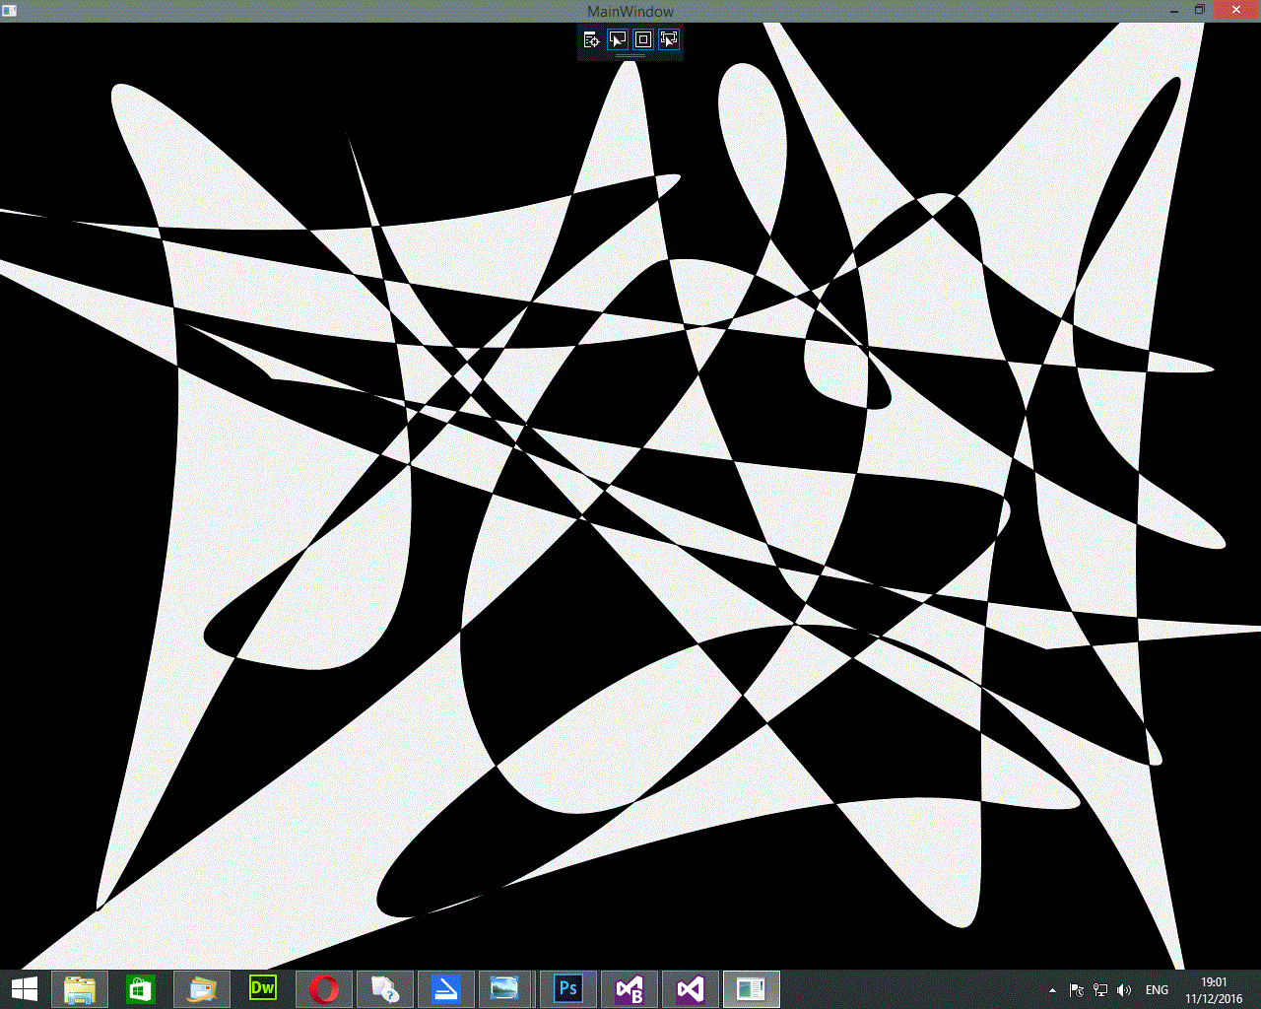Open the Live Visual Tree button
The width and height of the screenshot is (1261, 1009).
[x=591, y=39]
